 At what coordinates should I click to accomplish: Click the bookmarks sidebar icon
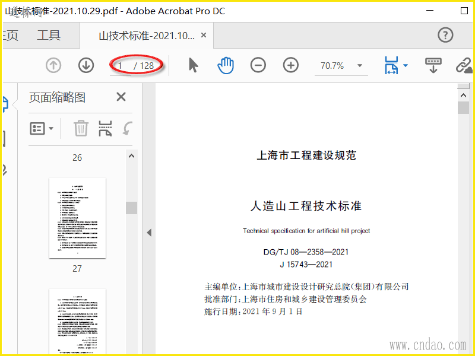[4, 139]
